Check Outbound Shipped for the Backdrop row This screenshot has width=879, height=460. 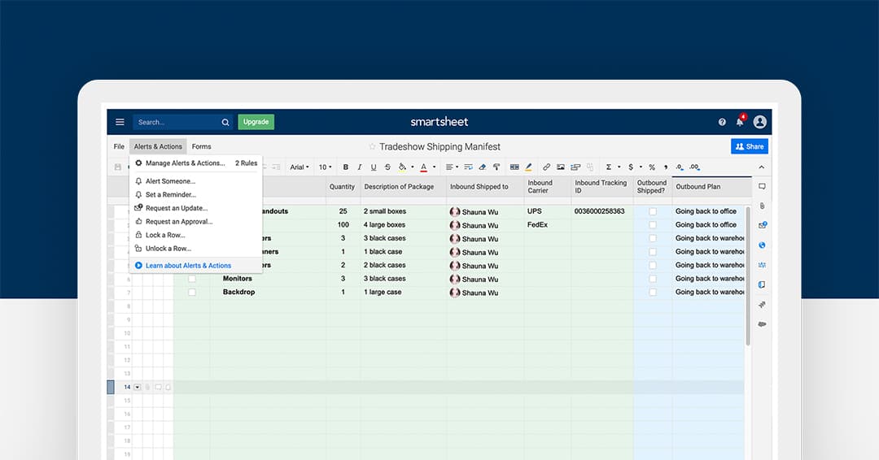pos(653,292)
